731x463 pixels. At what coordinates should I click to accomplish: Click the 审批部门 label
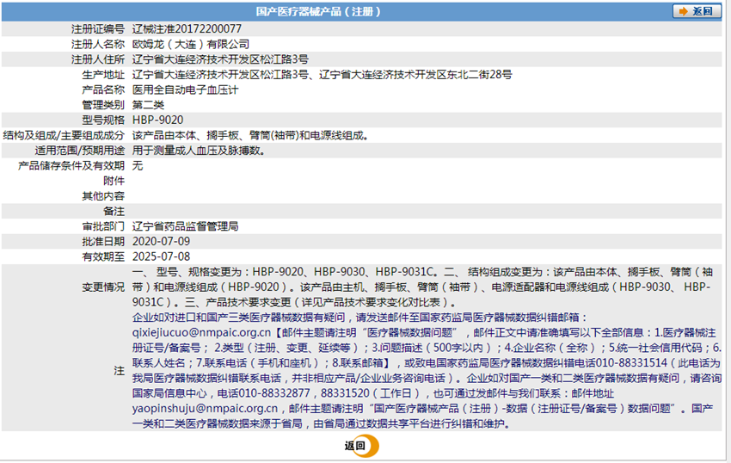[x=103, y=226]
